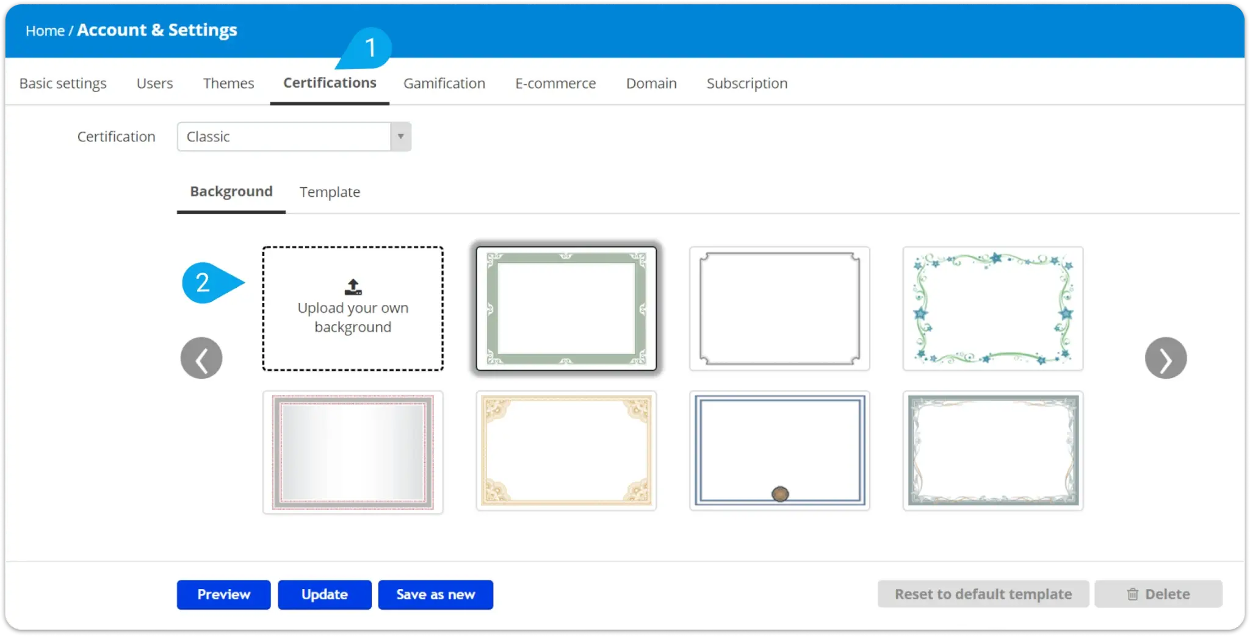Click the left carousel arrow
Viewport: 1250px width, 636px height.
(x=201, y=358)
